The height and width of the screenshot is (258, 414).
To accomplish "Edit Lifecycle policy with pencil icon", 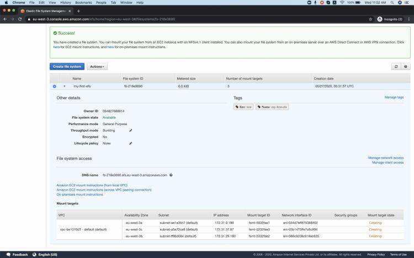I will (x=131, y=143).
